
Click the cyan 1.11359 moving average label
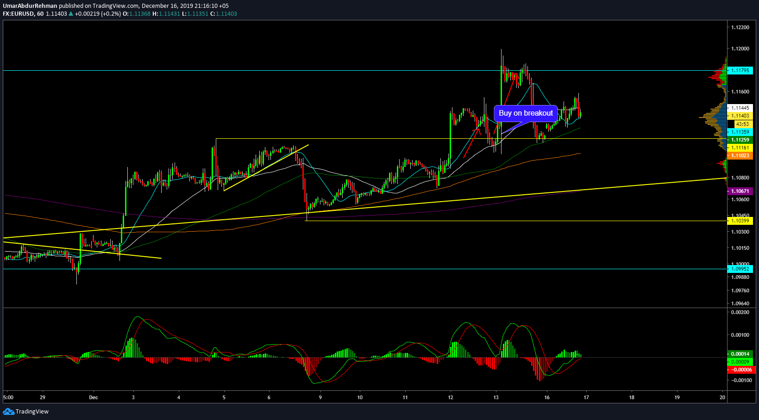coord(740,132)
